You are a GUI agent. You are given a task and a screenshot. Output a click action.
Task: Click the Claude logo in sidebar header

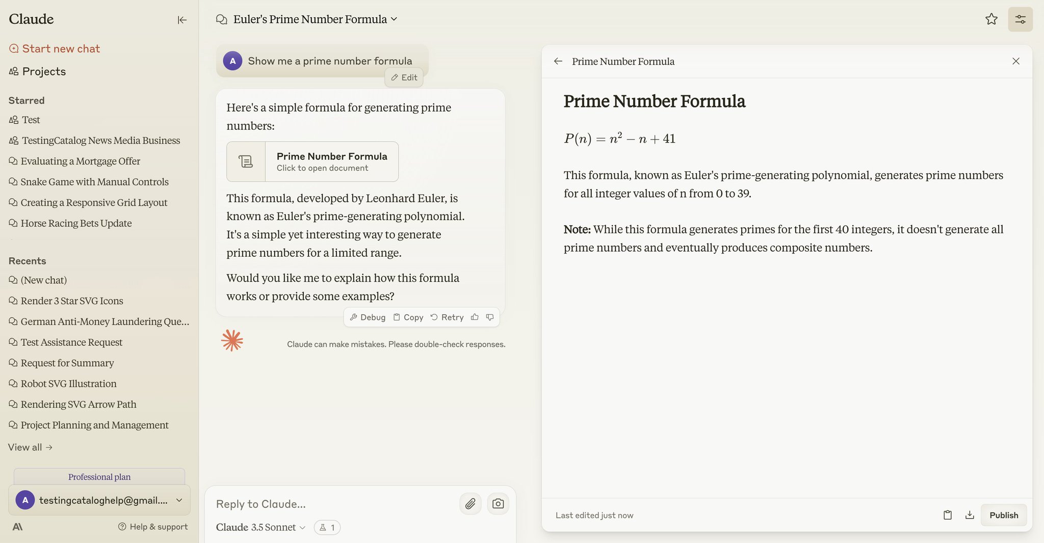[31, 19]
